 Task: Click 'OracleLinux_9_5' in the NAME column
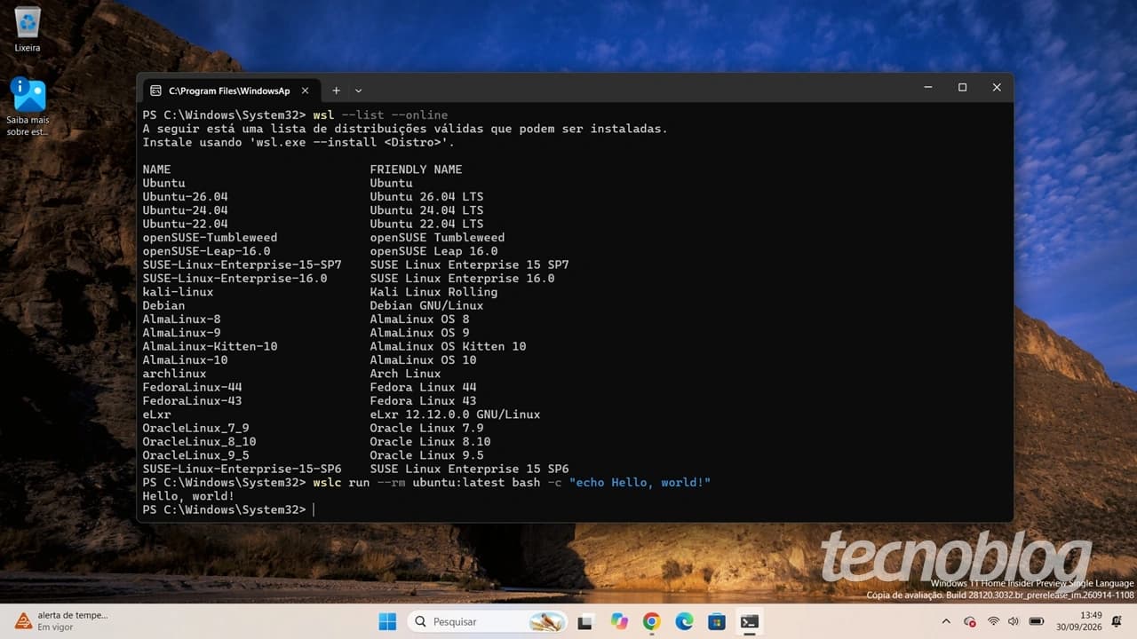[195, 455]
